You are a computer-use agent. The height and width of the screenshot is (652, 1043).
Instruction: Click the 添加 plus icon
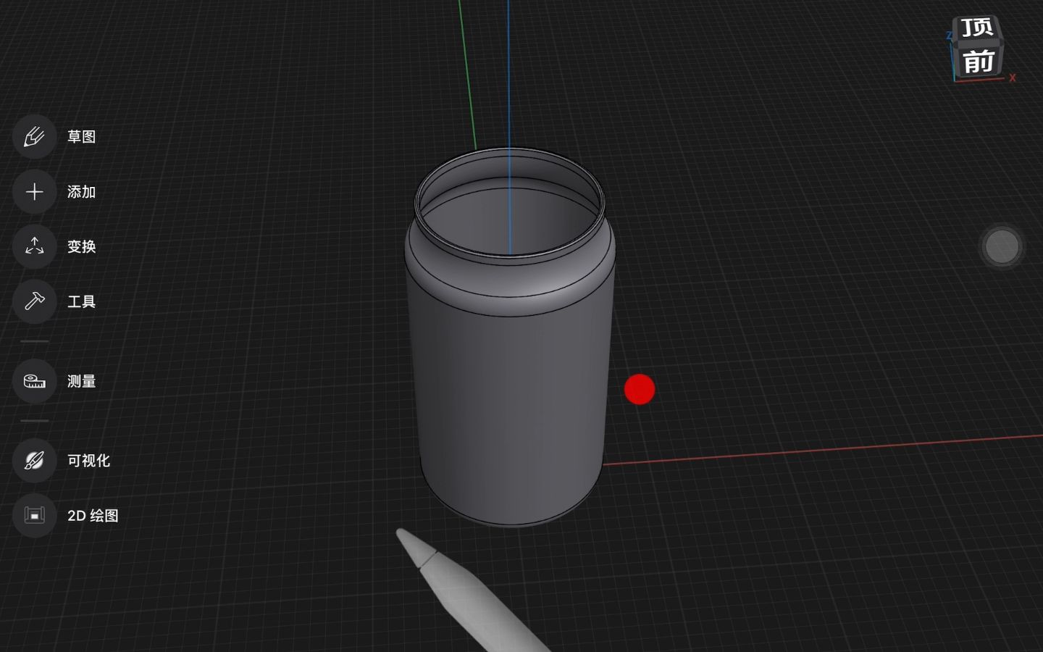(34, 191)
